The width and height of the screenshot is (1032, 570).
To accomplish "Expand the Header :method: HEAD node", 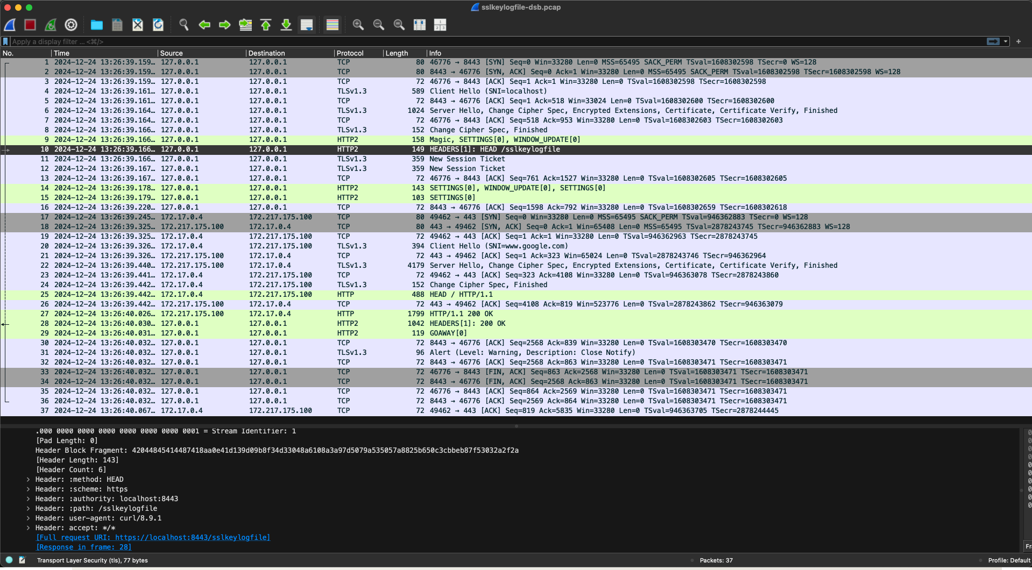I will point(28,479).
